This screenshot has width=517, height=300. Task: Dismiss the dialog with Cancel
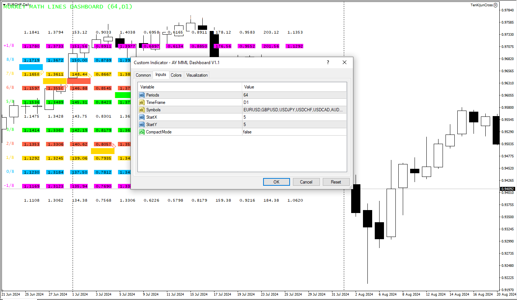pos(306,182)
